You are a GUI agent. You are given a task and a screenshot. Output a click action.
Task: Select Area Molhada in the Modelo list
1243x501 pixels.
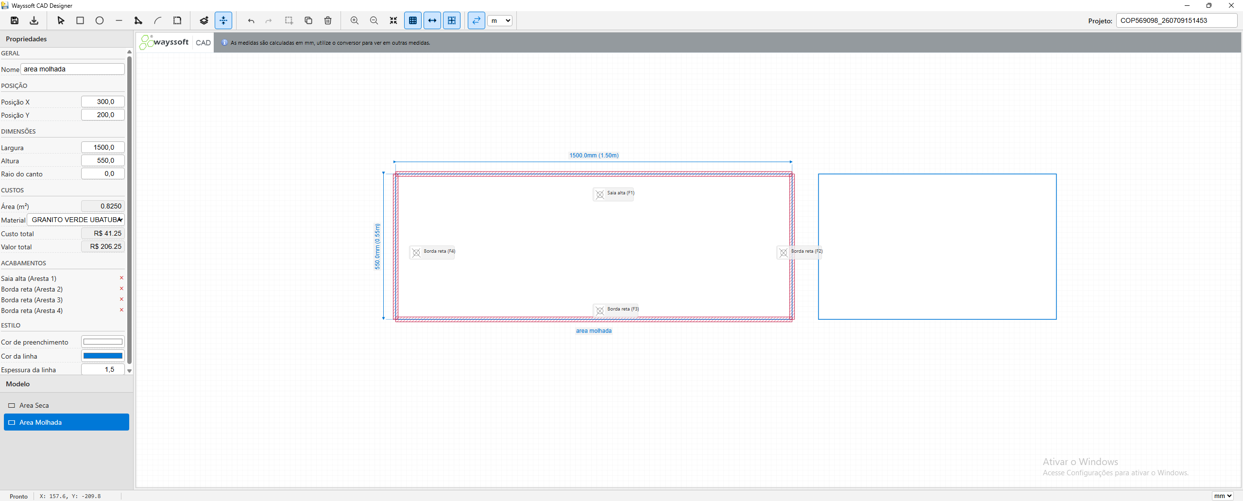[x=67, y=422]
